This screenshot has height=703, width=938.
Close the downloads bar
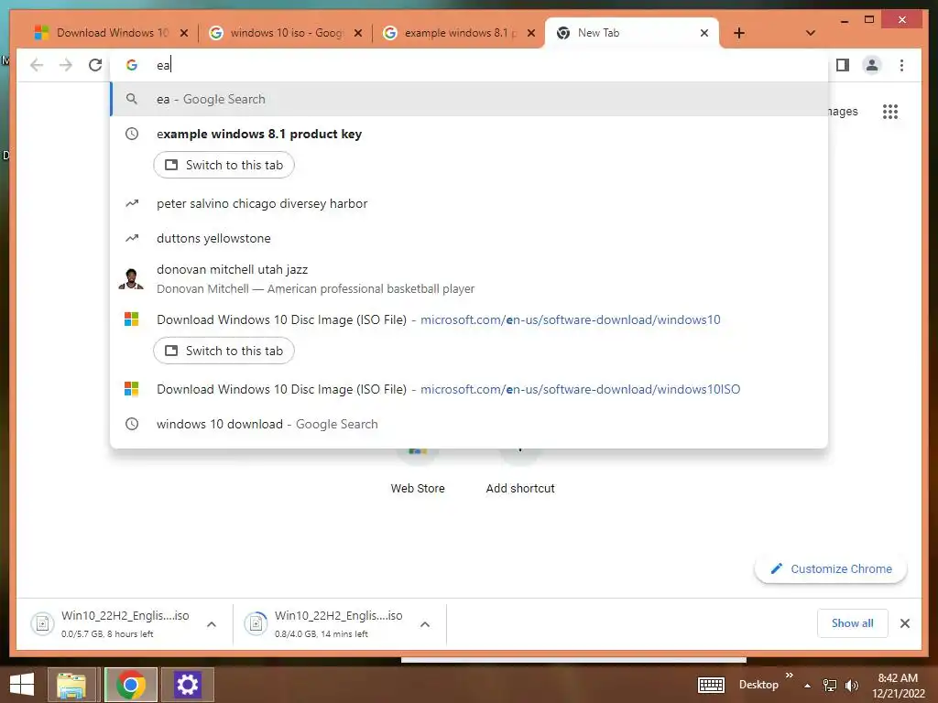coord(905,623)
